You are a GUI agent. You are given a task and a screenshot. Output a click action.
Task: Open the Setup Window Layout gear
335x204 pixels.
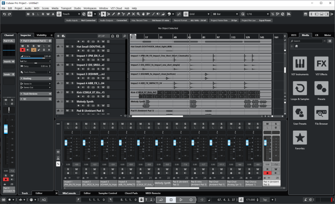(331, 14)
